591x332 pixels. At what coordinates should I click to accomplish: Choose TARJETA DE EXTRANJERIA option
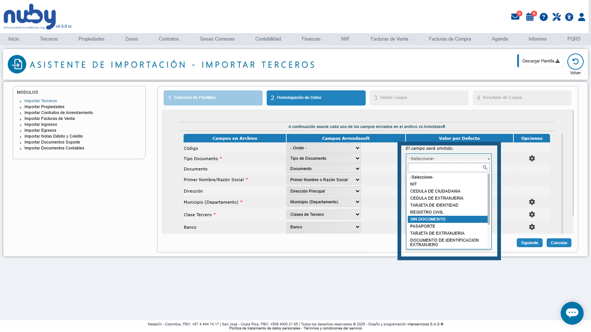click(x=448, y=233)
